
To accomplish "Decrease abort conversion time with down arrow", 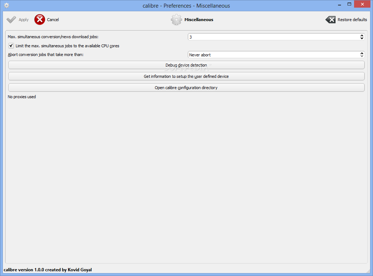I will 362,56.
